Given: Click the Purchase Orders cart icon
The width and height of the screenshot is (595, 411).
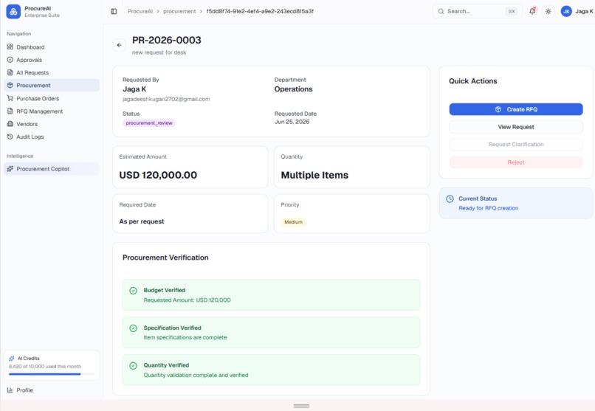Looking at the screenshot, I should 10,98.
